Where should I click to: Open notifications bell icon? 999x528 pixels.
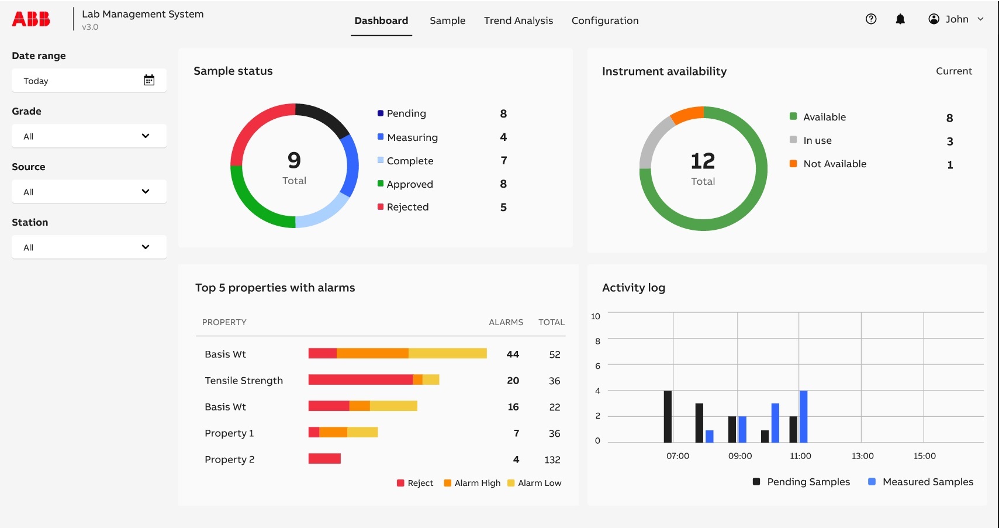[900, 19]
